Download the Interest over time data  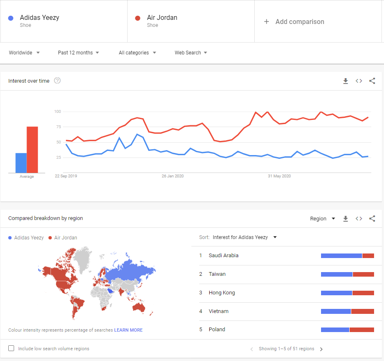[345, 81]
